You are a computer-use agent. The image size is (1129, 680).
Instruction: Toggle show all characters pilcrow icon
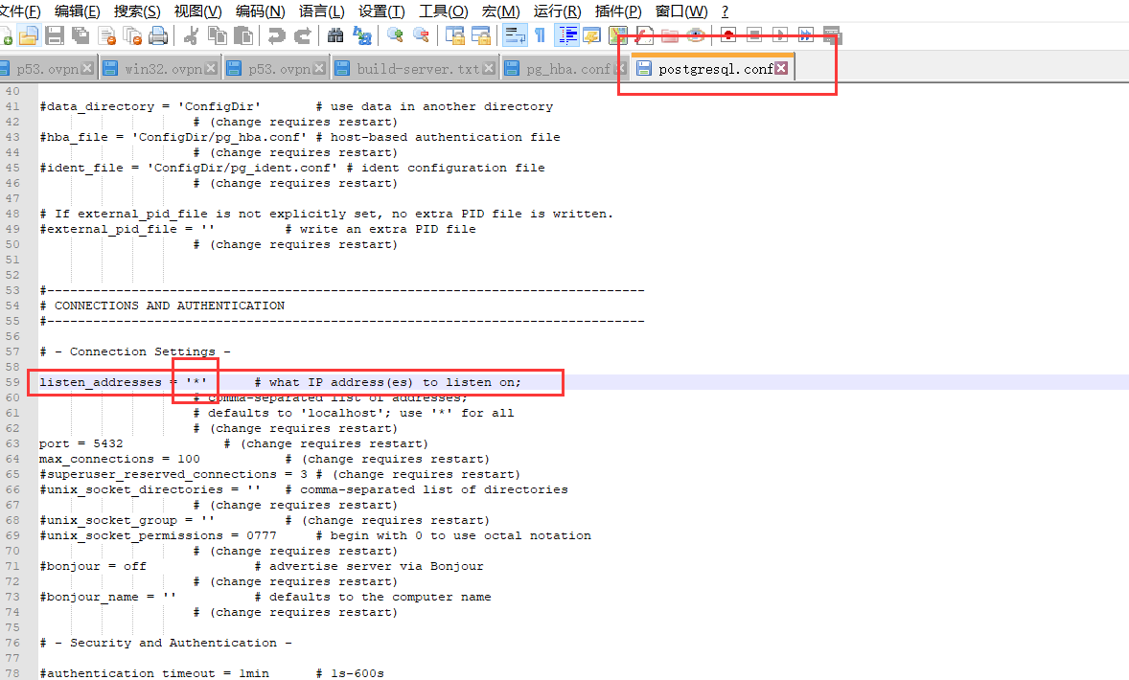[x=540, y=35]
